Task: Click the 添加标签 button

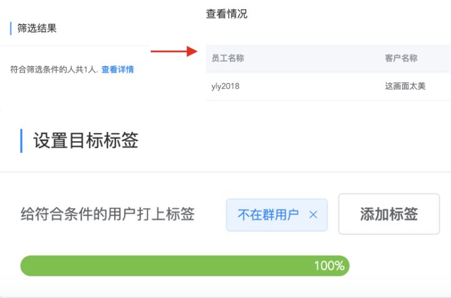Action: (x=388, y=214)
